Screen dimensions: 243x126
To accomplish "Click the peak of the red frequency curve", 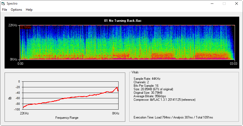I will pyautogui.click(x=117, y=87).
